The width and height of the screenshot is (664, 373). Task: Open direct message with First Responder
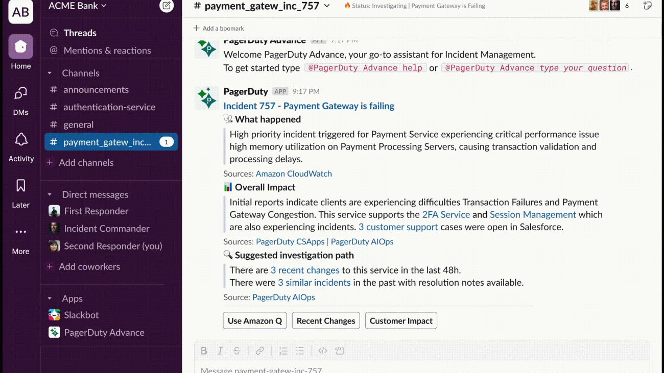[96, 211]
